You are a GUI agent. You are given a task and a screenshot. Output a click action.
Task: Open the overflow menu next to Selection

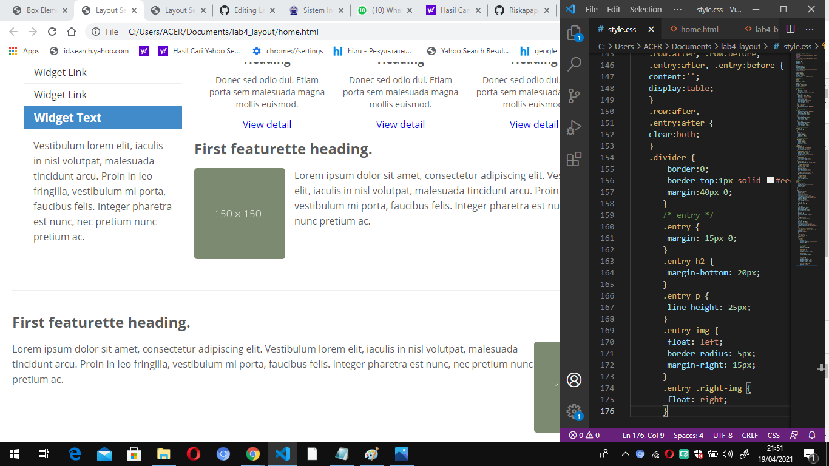[x=677, y=9]
